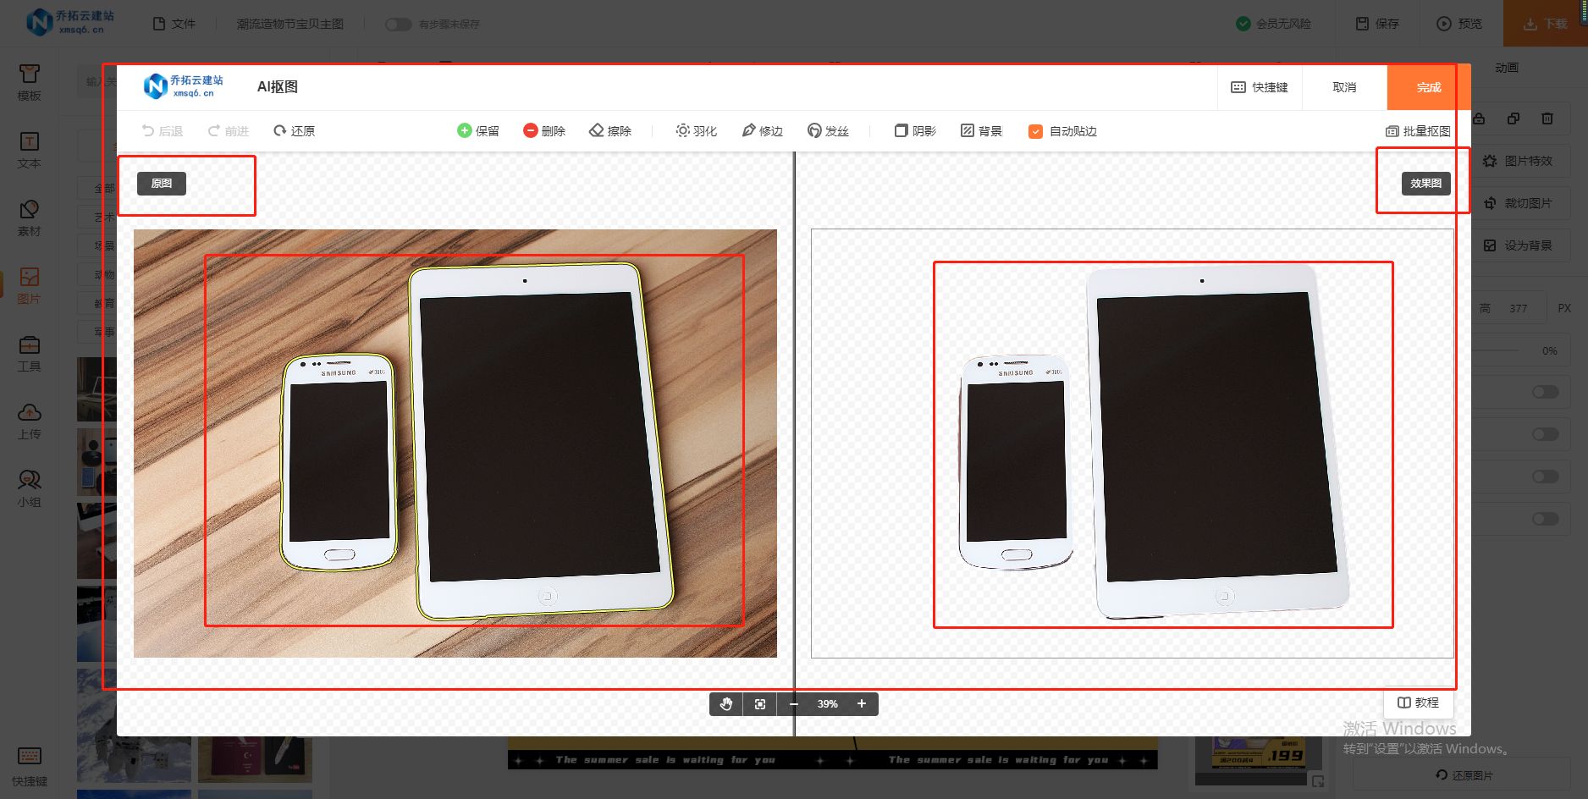Open 工具 tools in the sidebar
The width and height of the screenshot is (1588, 799).
tap(29, 353)
